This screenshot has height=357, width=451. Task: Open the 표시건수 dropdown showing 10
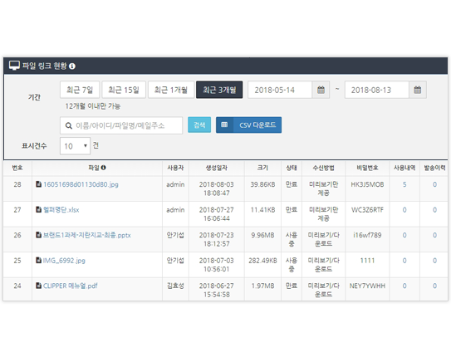pyautogui.click(x=75, y=146)
